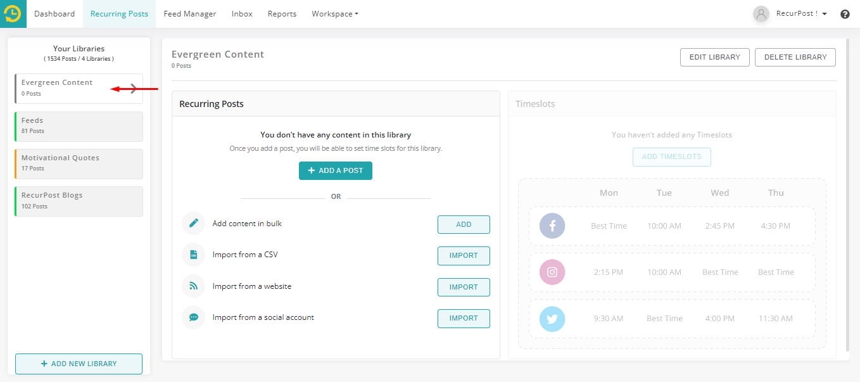
Task: Click the social account chat bubble icon
Action: pos(194,317)
